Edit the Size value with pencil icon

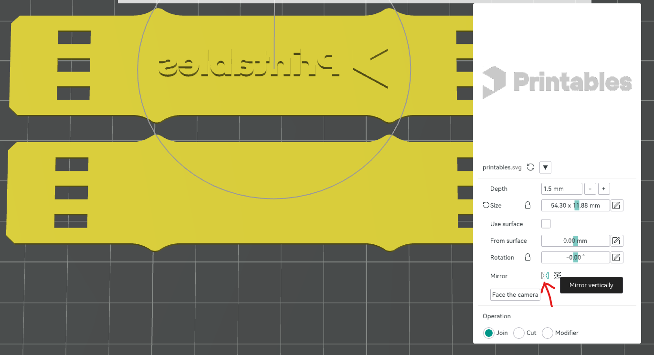(x=616, y=206)
